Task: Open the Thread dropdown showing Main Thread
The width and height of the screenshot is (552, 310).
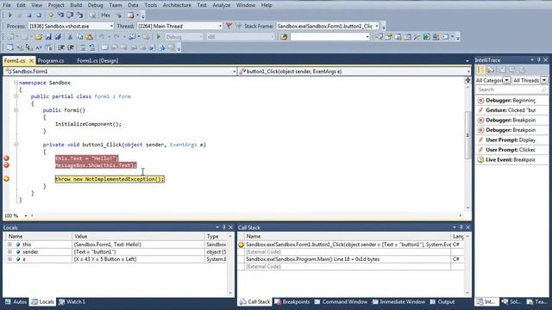Action: (x=220, y=26)
